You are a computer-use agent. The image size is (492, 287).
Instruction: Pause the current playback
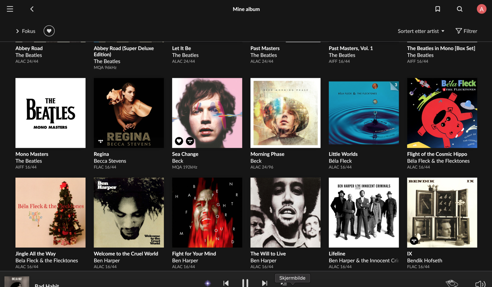coord(245,283)
